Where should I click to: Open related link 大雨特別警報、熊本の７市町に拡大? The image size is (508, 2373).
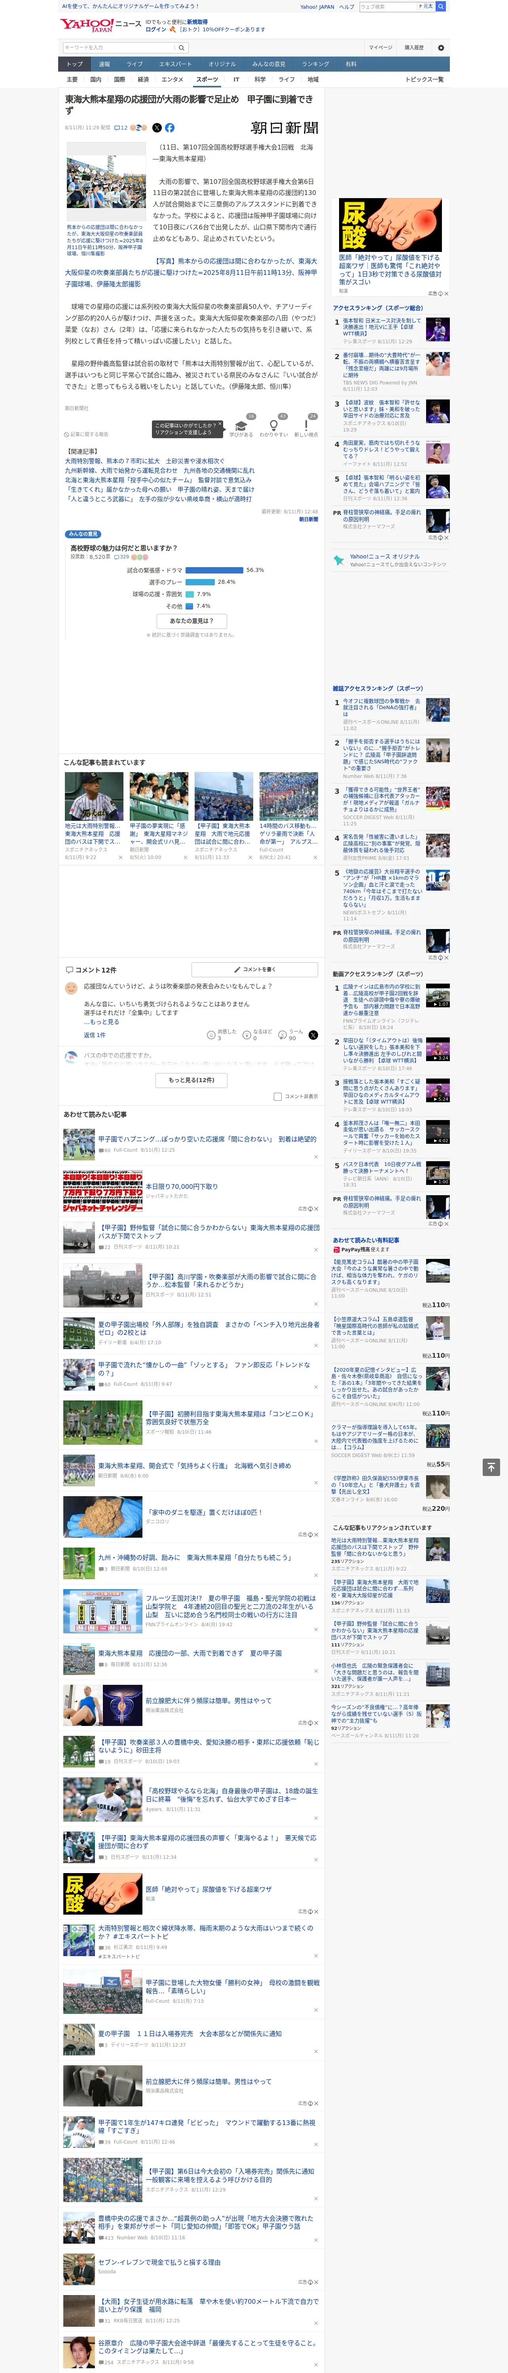click(x=144, y=461)
